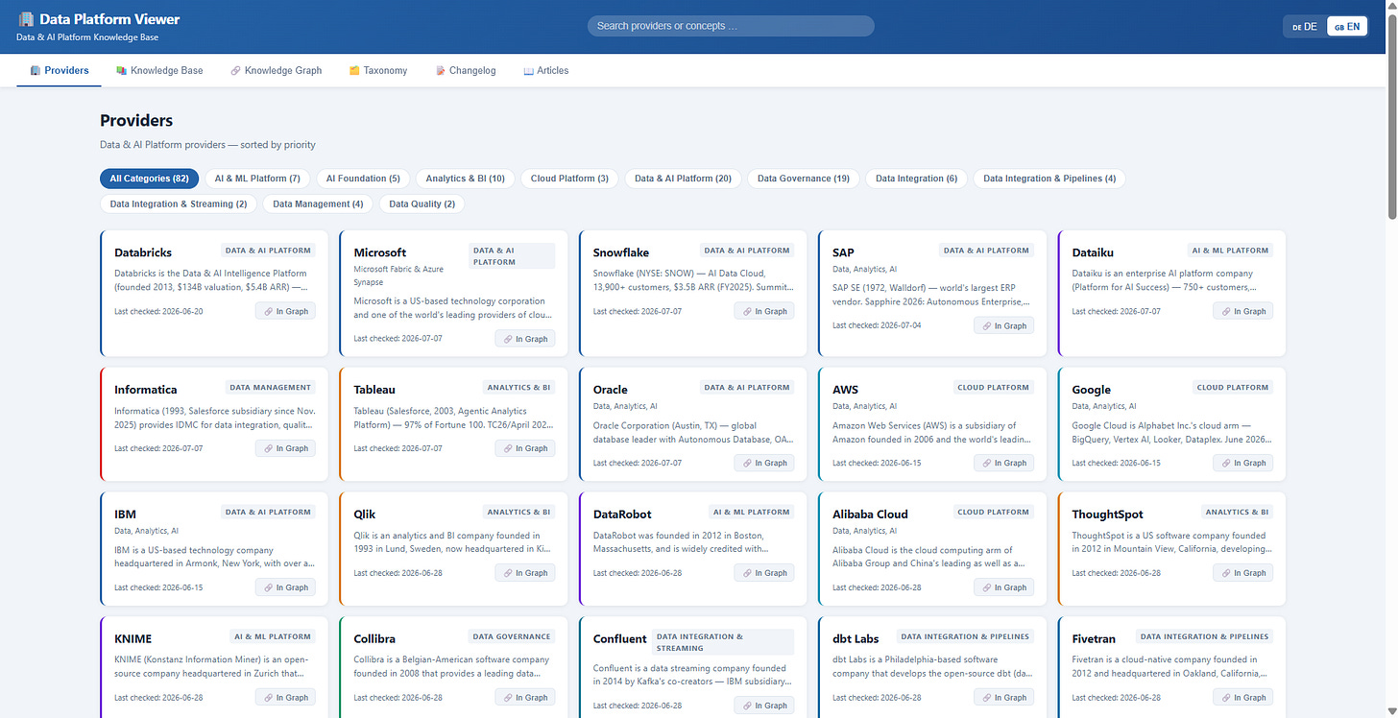
Task: Click In Graph on the Tableau card
Action: (x=525, y=448)
